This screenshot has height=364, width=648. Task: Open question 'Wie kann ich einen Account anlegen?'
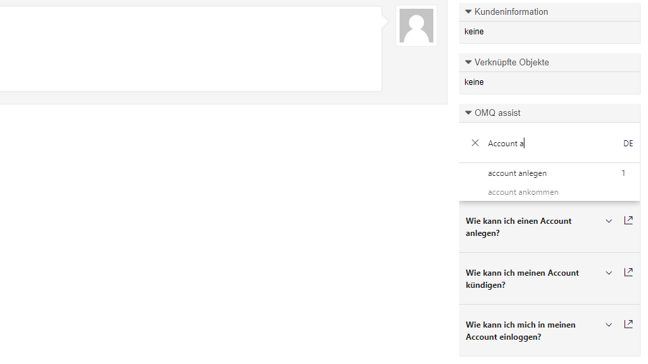tap(518, 227)
